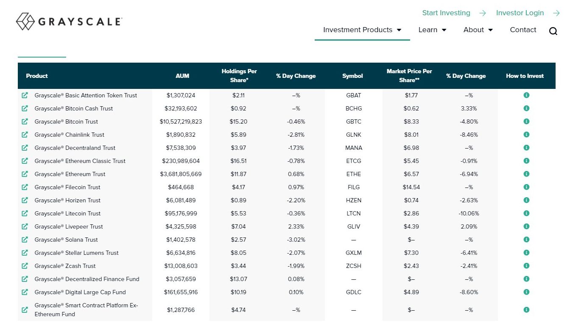Click How to Invest info icon for GDLC row
This screenshot has height=331, width=570.
tap(526, 292)
